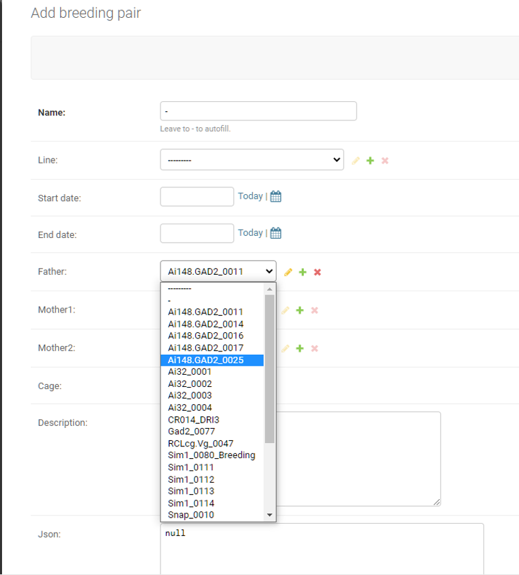Click the red delete icon next to Father

click(x=317, y=271)
